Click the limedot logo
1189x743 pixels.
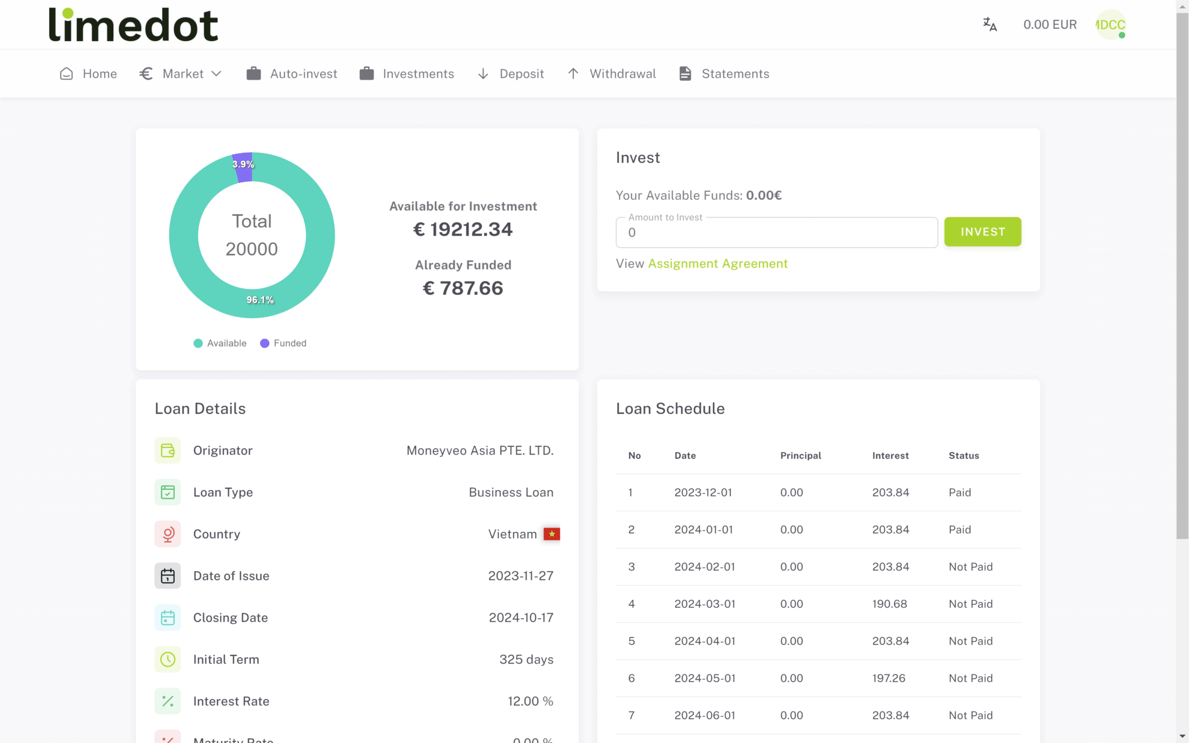(134, 25)
